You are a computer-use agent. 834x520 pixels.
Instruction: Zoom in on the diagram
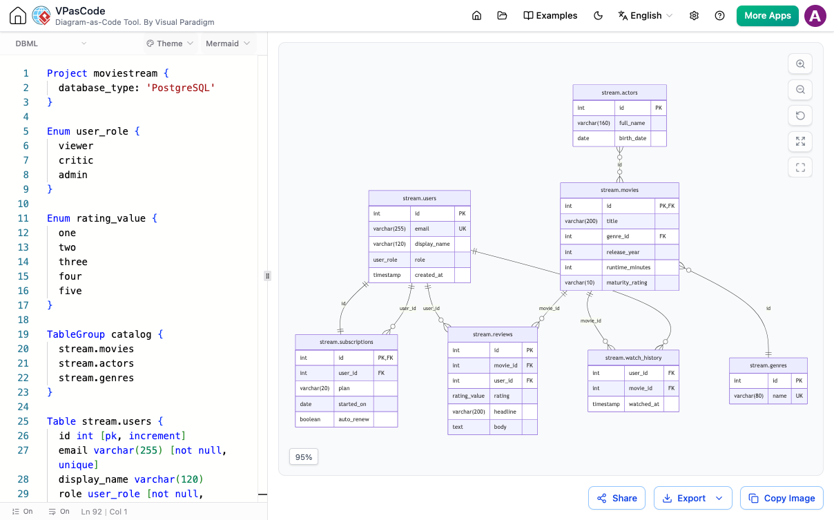coord(800,64)
